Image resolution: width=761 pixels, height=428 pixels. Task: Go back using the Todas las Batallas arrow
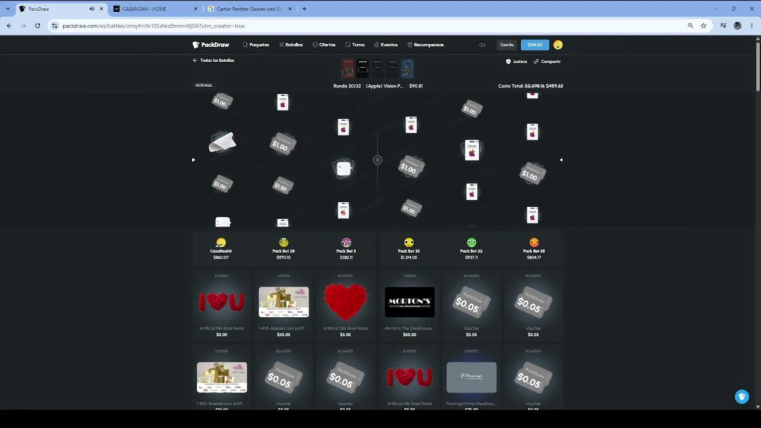click(195, 61)
